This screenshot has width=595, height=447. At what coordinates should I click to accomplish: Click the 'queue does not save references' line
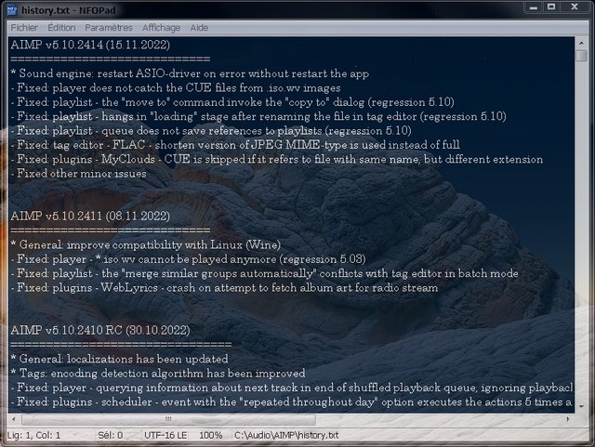pyautogui.click(x=211, y=131)
